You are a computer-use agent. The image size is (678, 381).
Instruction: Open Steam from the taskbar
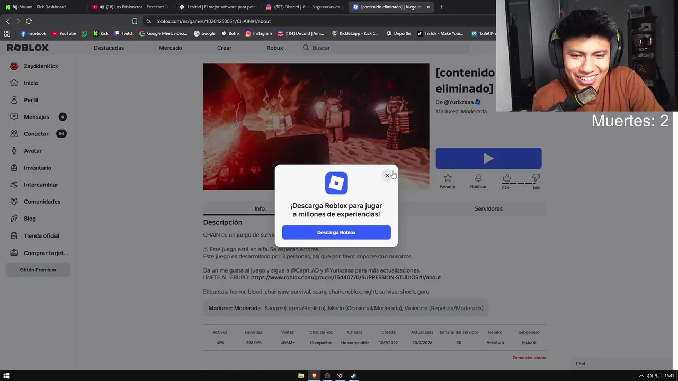click(x=353, y=376)
